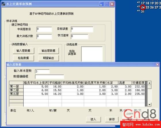Screen dimensions: 161x128
Task: Click the app icon in main title bar
Action: (x=3, y=4)
